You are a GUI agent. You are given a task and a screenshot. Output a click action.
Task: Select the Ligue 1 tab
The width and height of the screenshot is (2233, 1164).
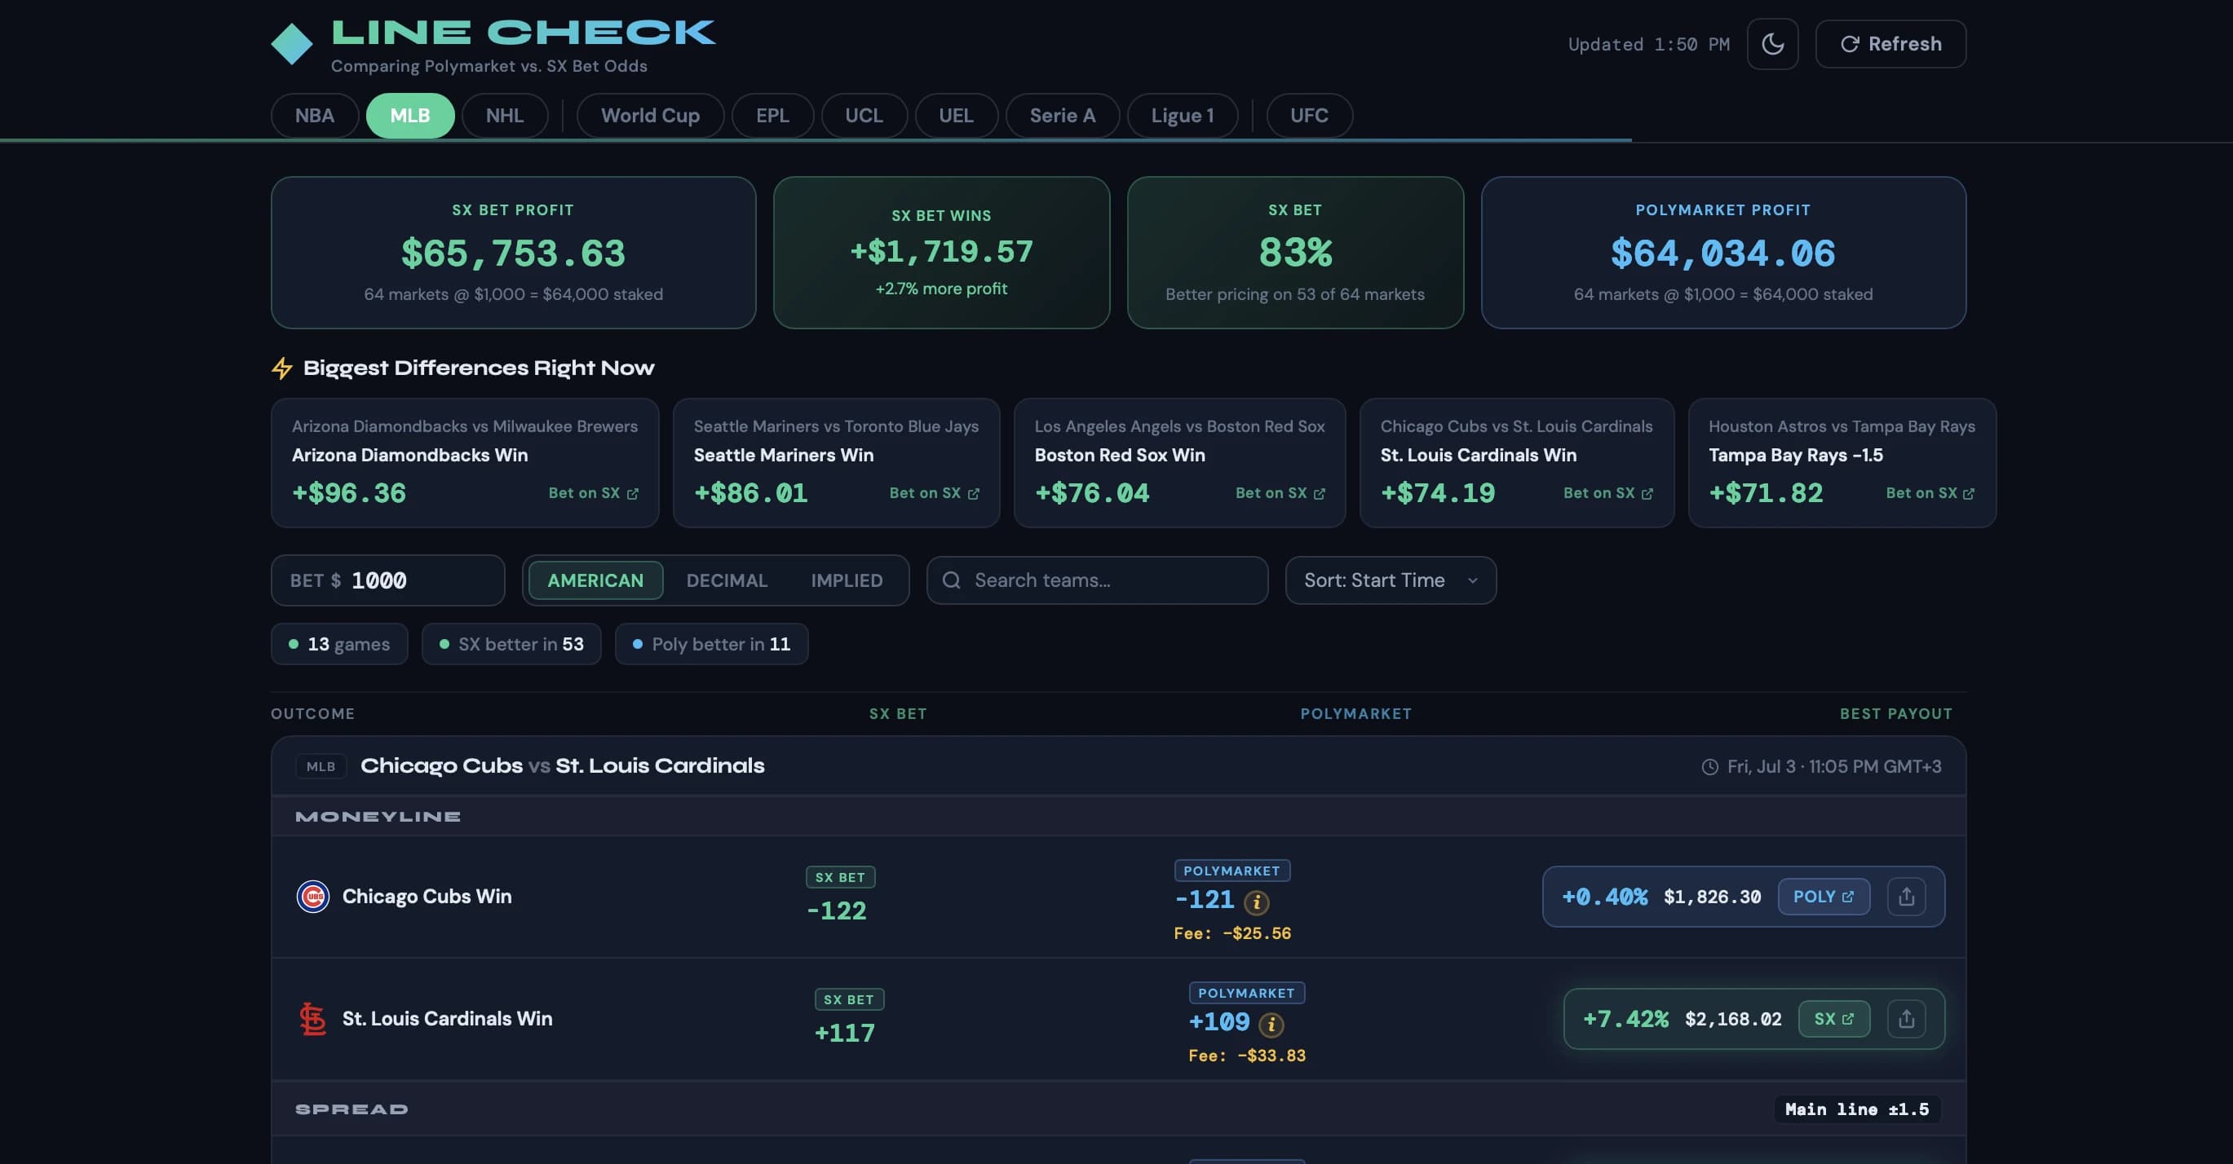pos(1183,115)
